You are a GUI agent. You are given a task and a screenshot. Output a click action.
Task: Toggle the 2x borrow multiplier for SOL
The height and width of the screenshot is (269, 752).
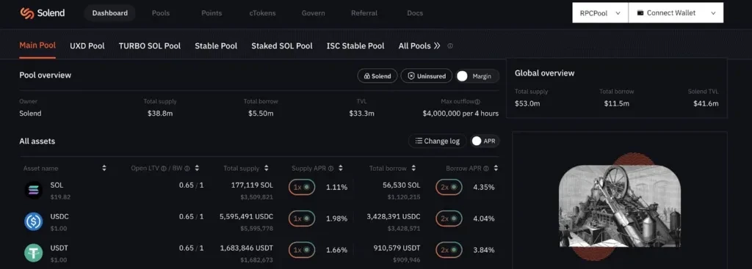449,187
